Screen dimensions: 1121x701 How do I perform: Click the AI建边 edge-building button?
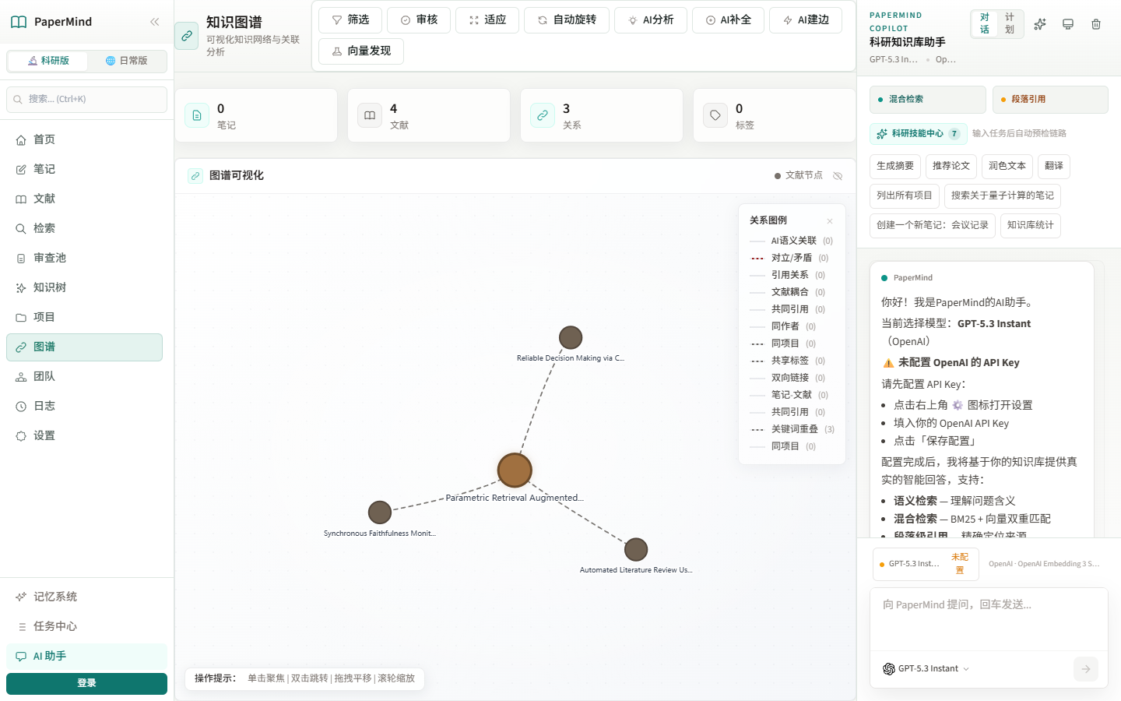806,19
